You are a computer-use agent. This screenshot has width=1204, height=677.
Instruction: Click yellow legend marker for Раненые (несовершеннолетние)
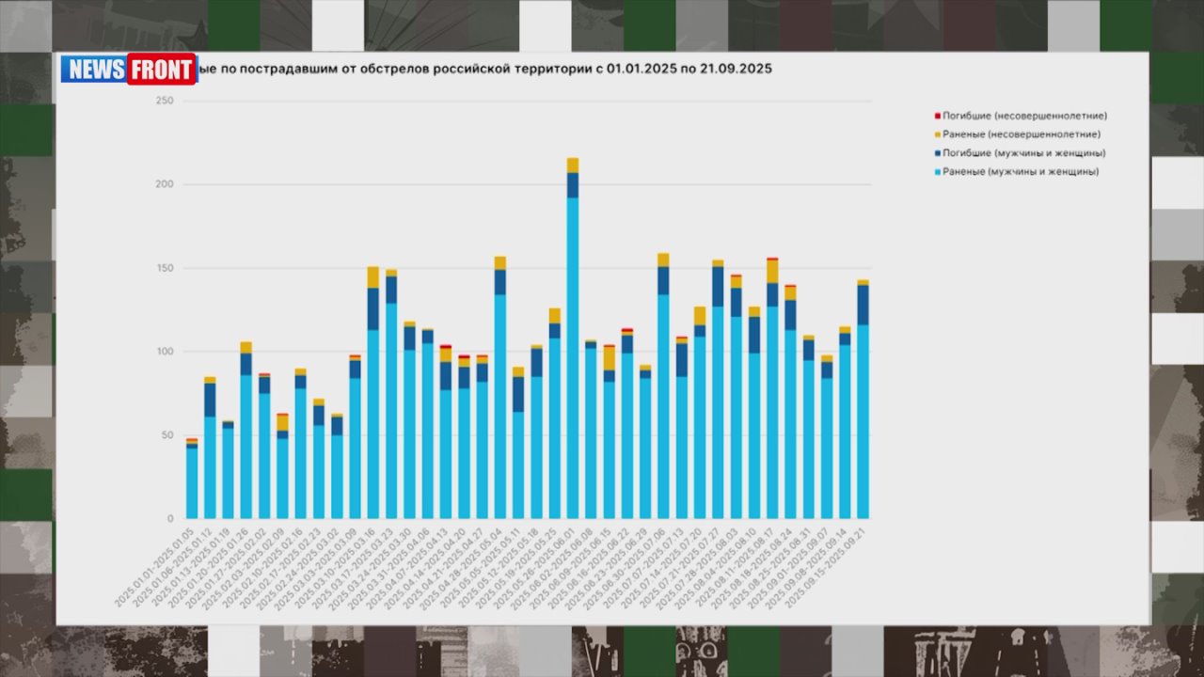(x=938, y=134)
